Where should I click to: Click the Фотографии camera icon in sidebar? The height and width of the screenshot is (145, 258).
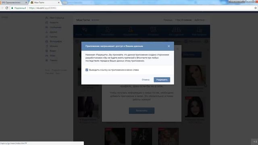click(47, 41)
